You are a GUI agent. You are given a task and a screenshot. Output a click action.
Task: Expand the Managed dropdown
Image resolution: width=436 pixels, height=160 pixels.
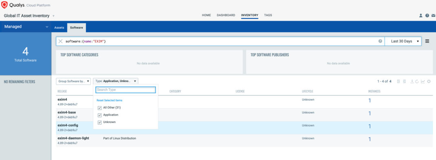click(26, 27)
